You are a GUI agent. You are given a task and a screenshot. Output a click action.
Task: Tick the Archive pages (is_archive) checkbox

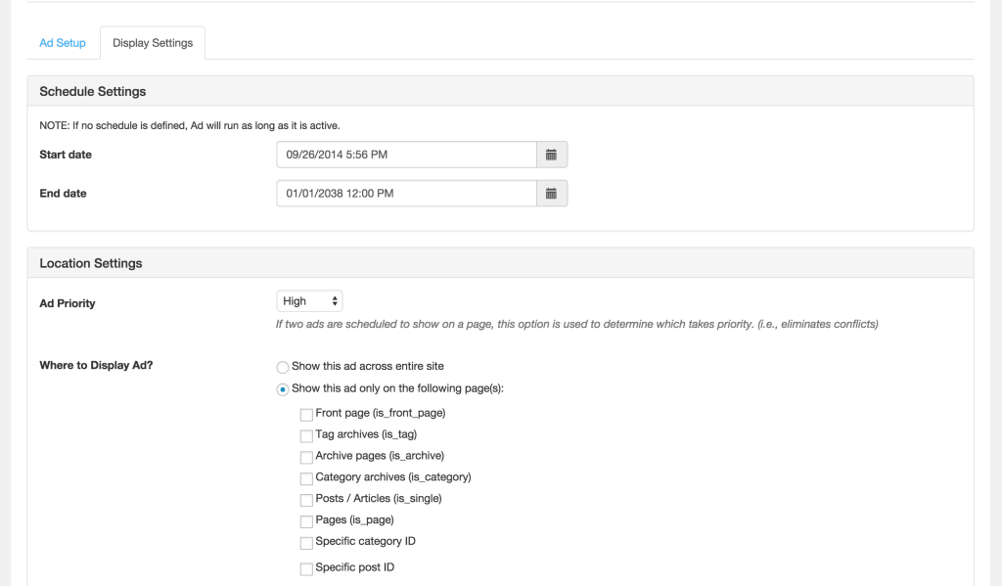click(307, 458)
